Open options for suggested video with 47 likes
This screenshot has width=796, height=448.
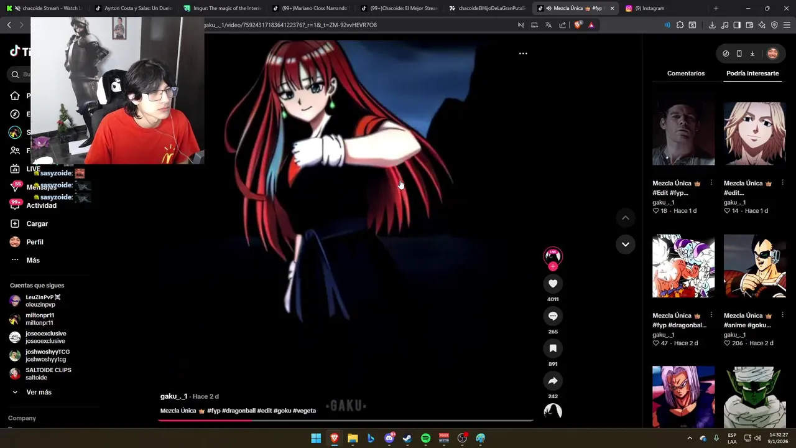(711, 315)
